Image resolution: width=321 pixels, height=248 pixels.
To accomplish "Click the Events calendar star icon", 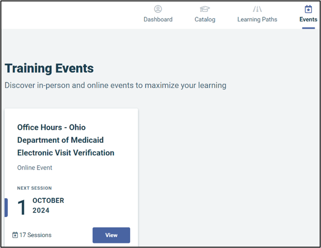I will pos(308,9).
